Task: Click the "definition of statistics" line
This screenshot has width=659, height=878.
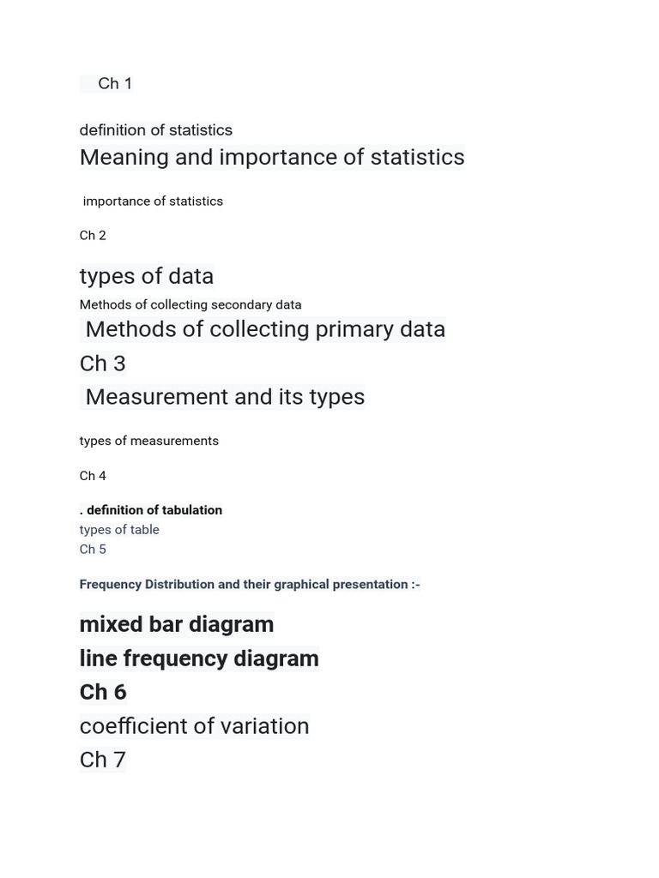Action: coord(155,130)
